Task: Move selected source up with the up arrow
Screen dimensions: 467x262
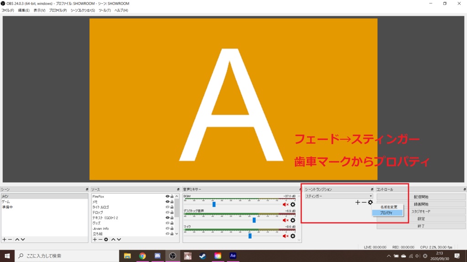Action: tap(114, 240)
